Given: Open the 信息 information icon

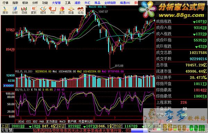Looking at the screenshot, I should tap(71, 10).
